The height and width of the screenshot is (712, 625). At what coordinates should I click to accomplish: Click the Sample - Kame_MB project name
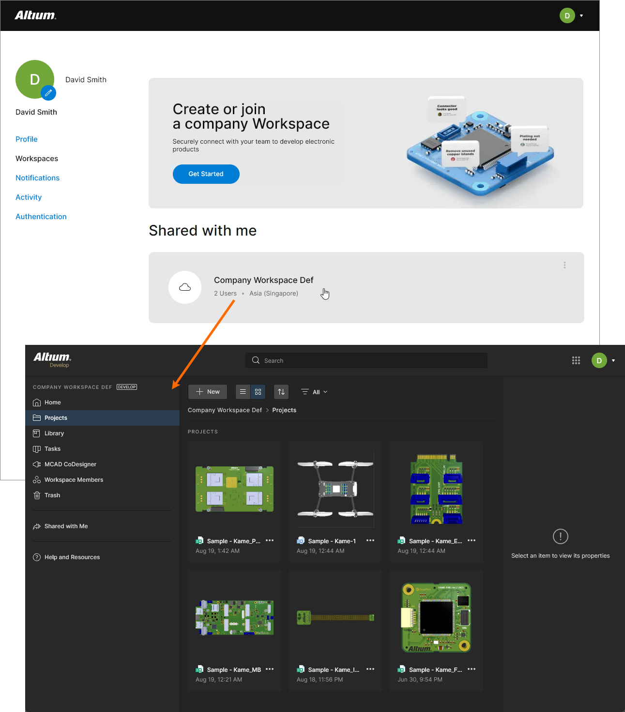coord(234,670)
